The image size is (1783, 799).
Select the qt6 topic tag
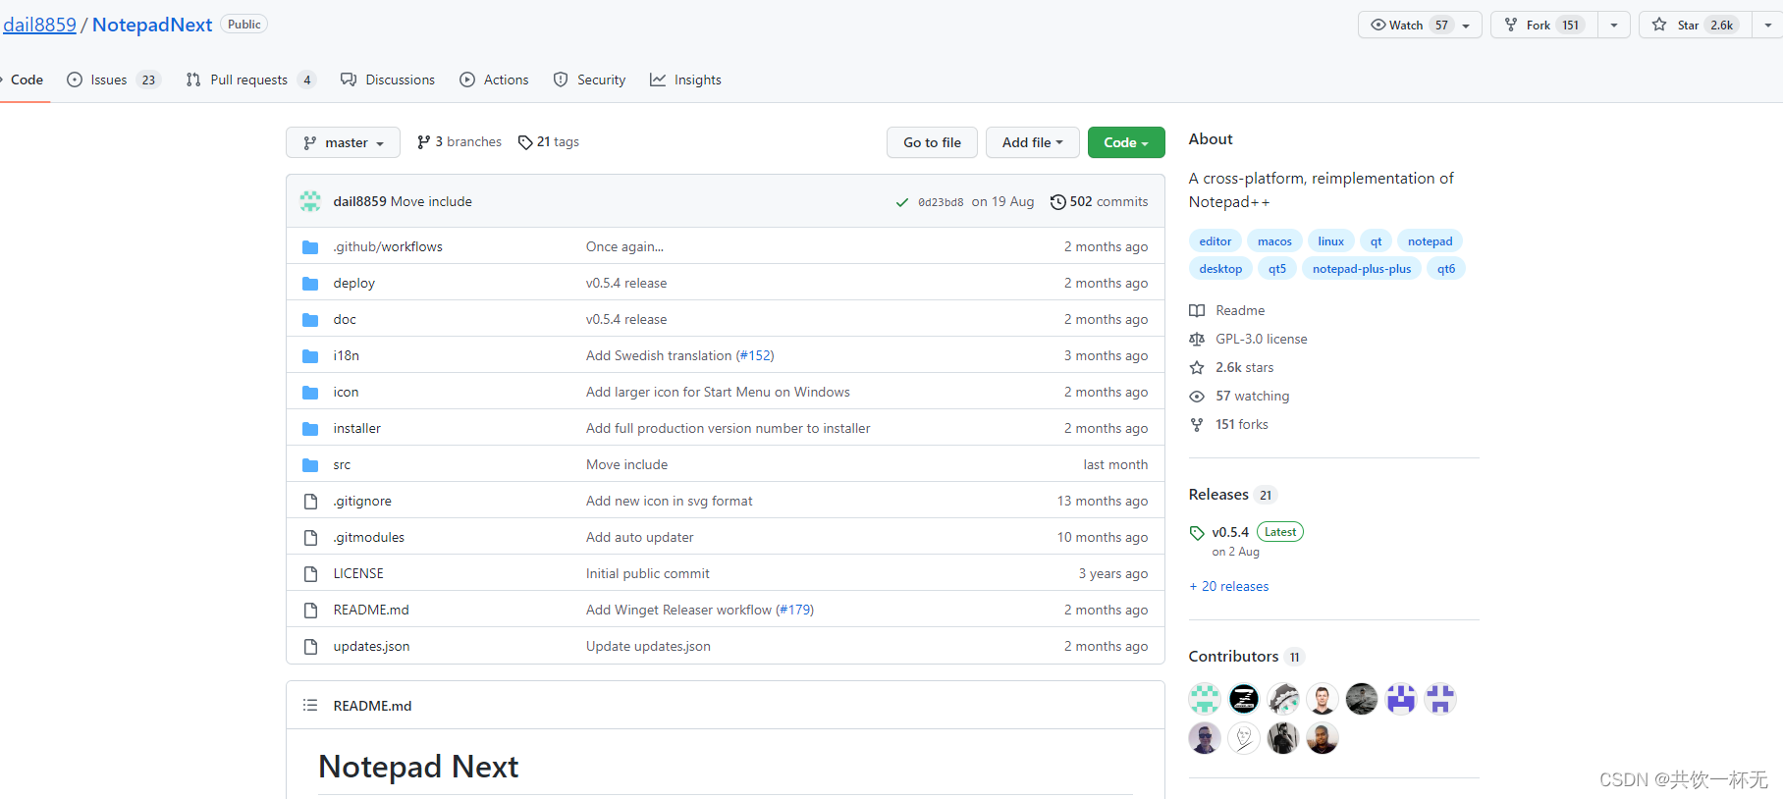1445,269
